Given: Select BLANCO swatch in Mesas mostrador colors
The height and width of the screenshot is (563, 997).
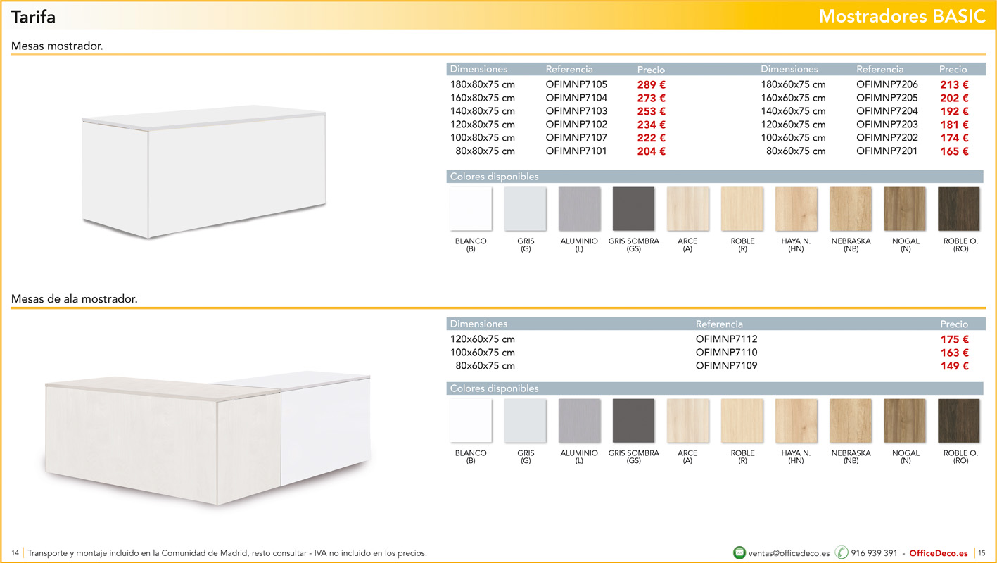Looking at the screenshot, I should (471, 208).
